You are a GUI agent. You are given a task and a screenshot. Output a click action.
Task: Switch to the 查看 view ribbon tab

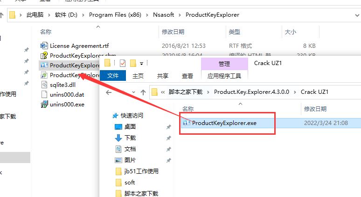click(187, 76)
